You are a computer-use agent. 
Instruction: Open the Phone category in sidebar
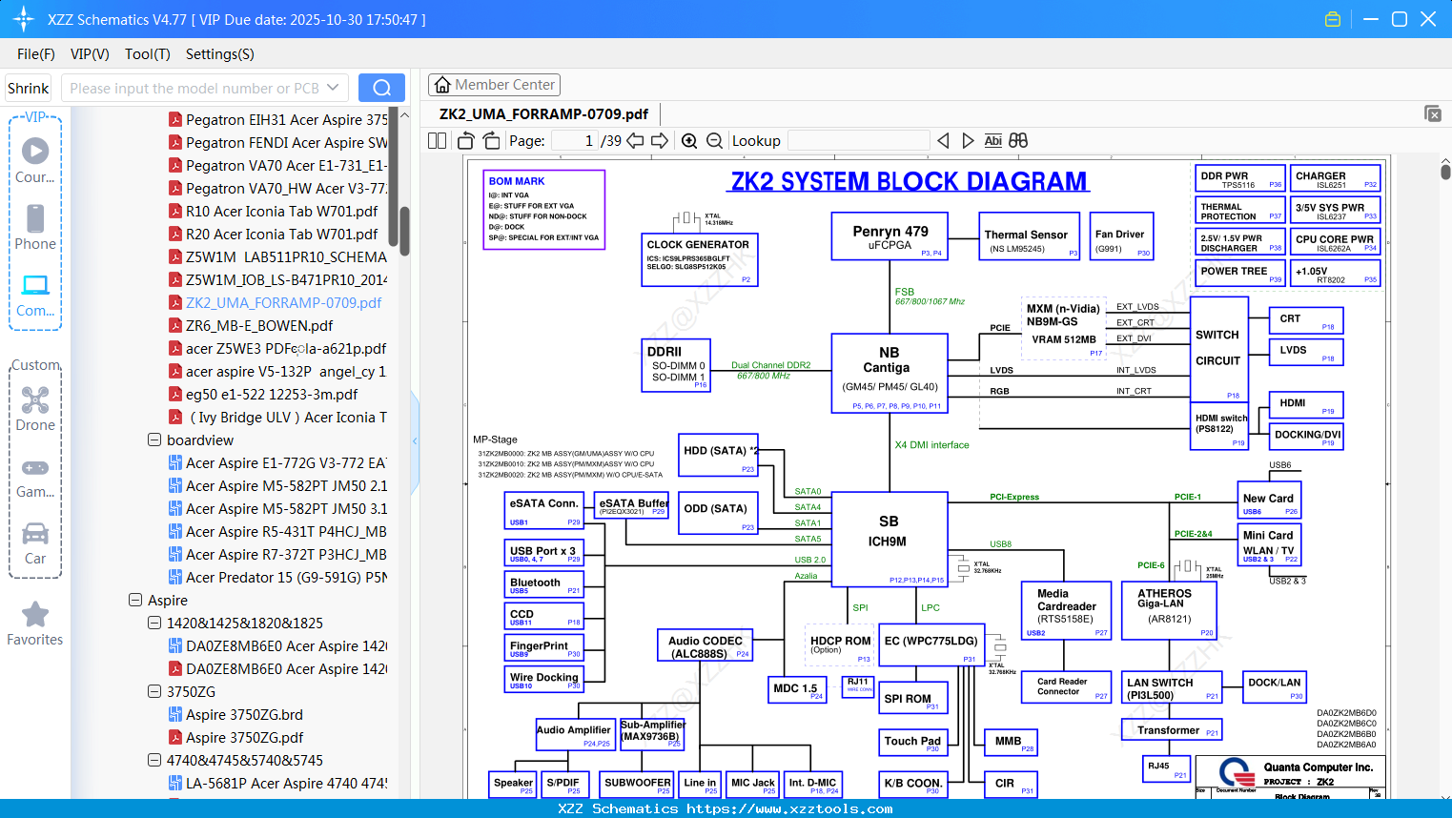pyautogui.click(x=35, y=227)
